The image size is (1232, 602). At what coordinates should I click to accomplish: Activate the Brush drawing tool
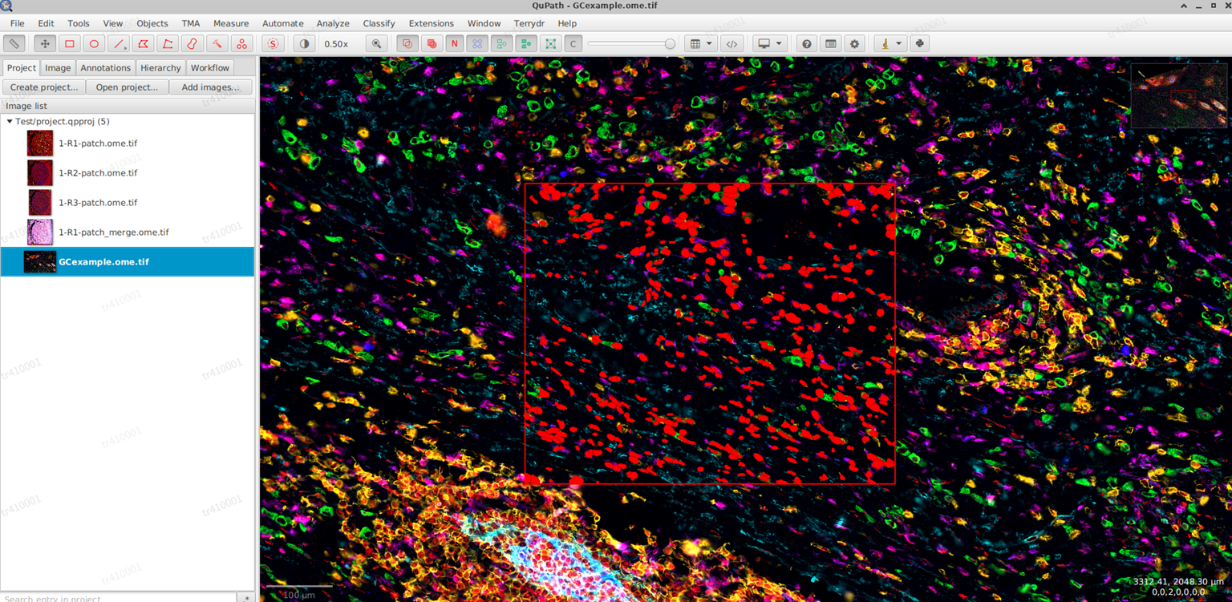point(192,43)
